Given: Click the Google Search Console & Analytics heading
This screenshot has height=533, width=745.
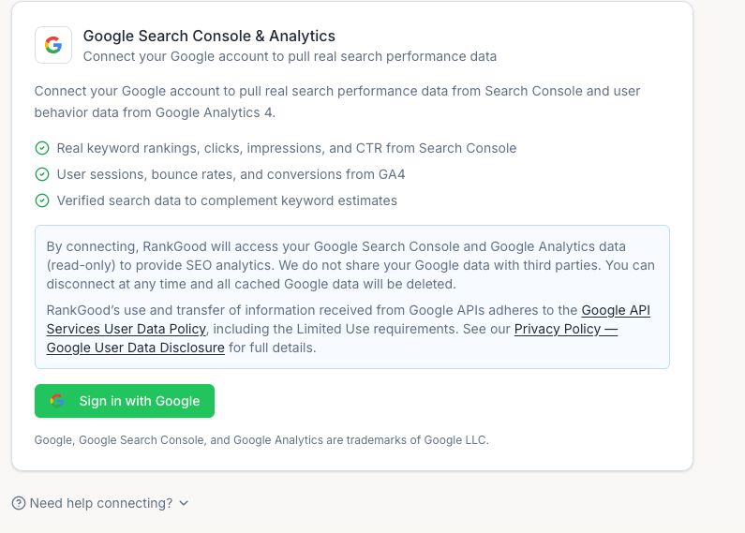Looking at the screenshot, I should 209,37.
